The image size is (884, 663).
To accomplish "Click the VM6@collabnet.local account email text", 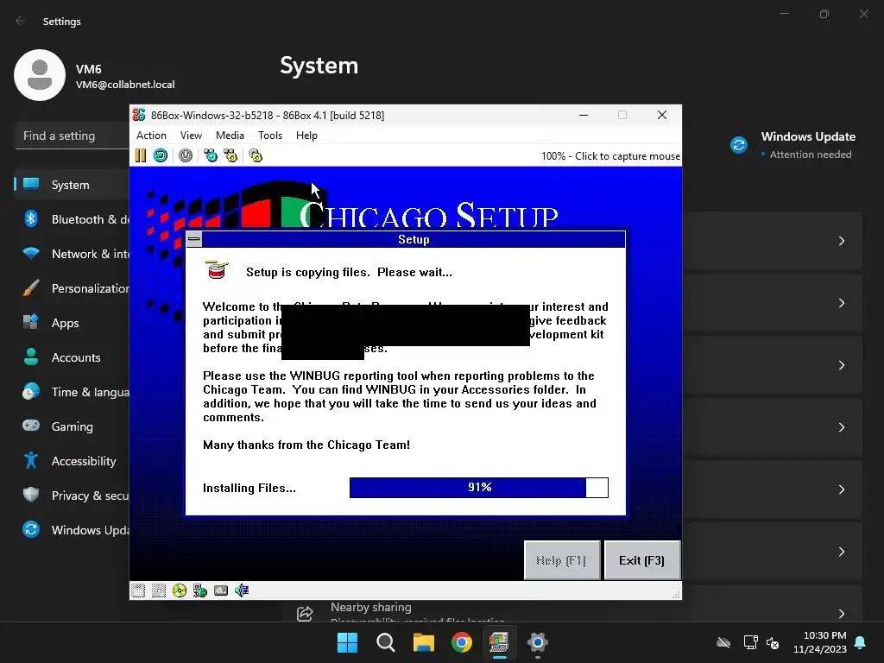I will click(x=125, y=85).
